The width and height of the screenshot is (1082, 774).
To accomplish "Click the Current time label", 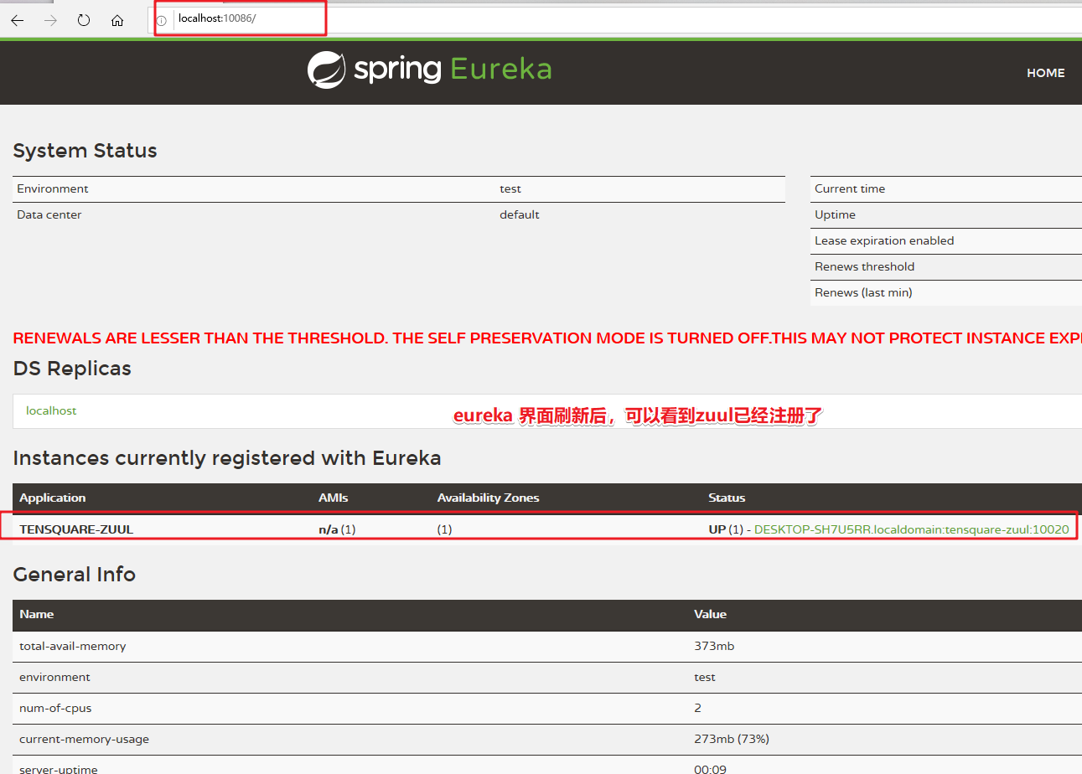I will pos(850,188).
